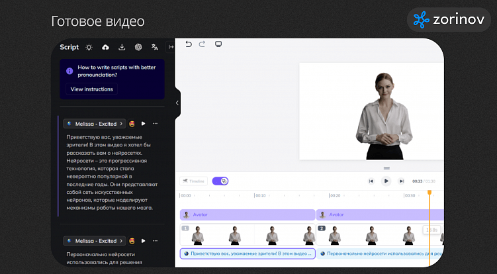Viewport: 497px width, 274px height.
Task: Skip to next scene
Action: (x=401, y=181)
